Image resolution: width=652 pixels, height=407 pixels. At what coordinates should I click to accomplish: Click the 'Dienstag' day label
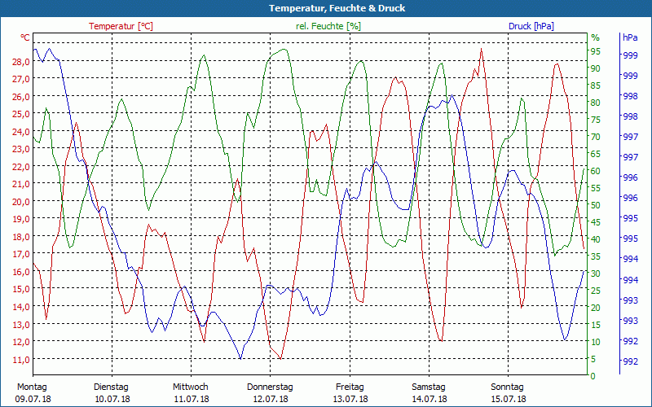111,387
